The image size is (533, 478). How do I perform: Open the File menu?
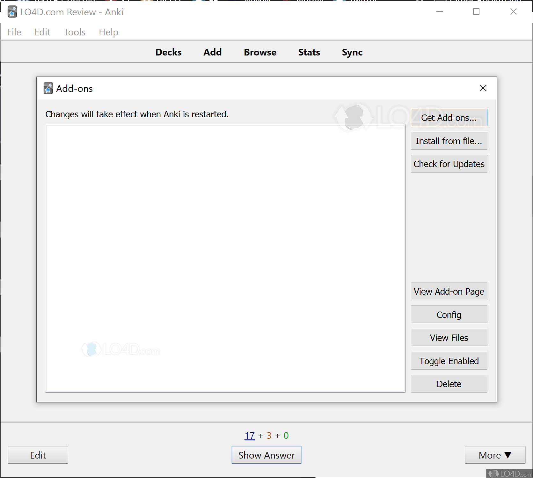click(14, 32)
